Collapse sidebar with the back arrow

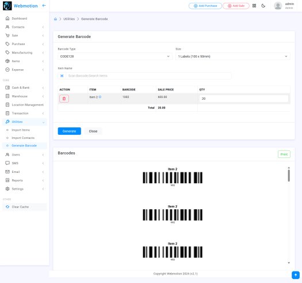point(44,6)
